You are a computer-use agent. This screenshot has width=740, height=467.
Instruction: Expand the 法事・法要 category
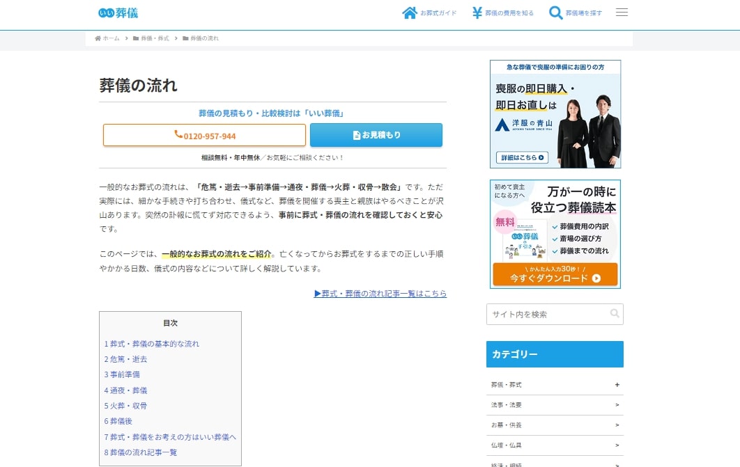pyautogui.click(x=617, y=404)
